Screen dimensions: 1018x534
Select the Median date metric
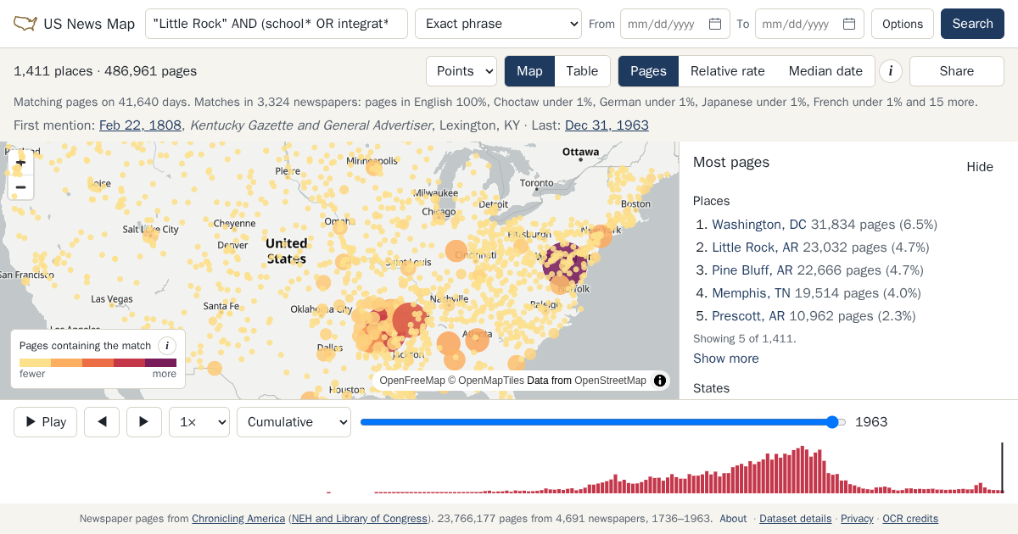[825, 71]
